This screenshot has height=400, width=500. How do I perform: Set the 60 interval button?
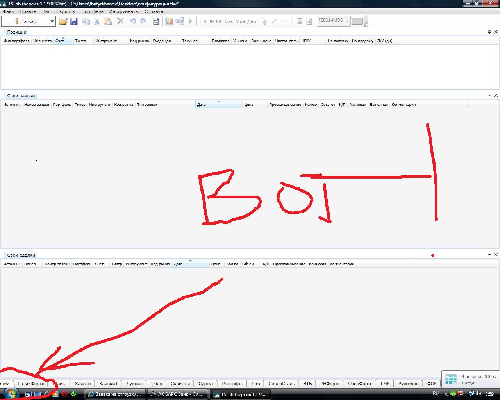click(218, 21)
